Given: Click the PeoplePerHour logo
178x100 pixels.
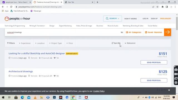Looking at the screenshot, I should pos(17,19).
